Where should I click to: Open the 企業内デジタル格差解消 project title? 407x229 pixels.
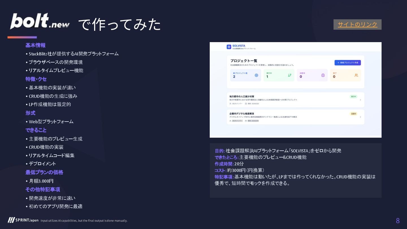(242, 114)
